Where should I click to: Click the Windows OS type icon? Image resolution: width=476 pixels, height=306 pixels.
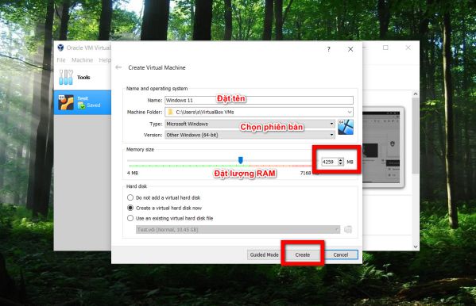(346, 127)
